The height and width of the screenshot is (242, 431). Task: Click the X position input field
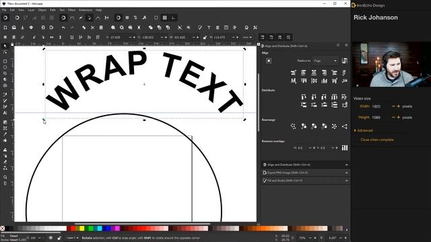119,38
